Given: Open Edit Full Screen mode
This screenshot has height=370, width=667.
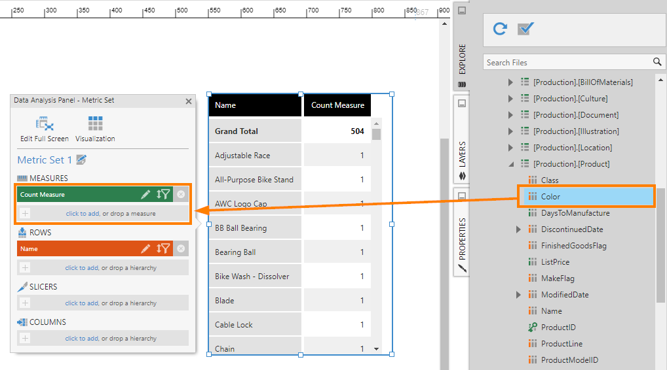Looking at the screenshot, I should point(45,129).
